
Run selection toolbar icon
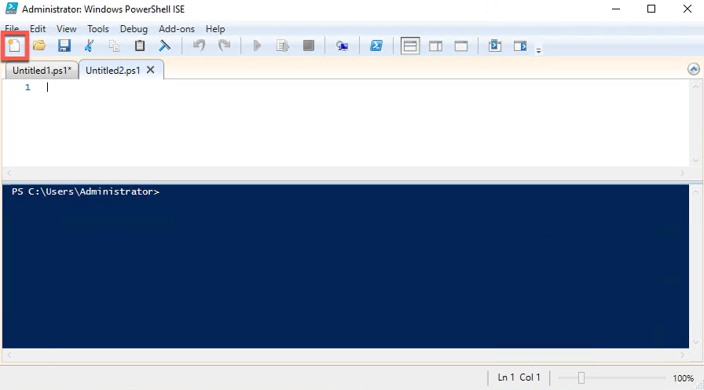(x=282, y=46)
